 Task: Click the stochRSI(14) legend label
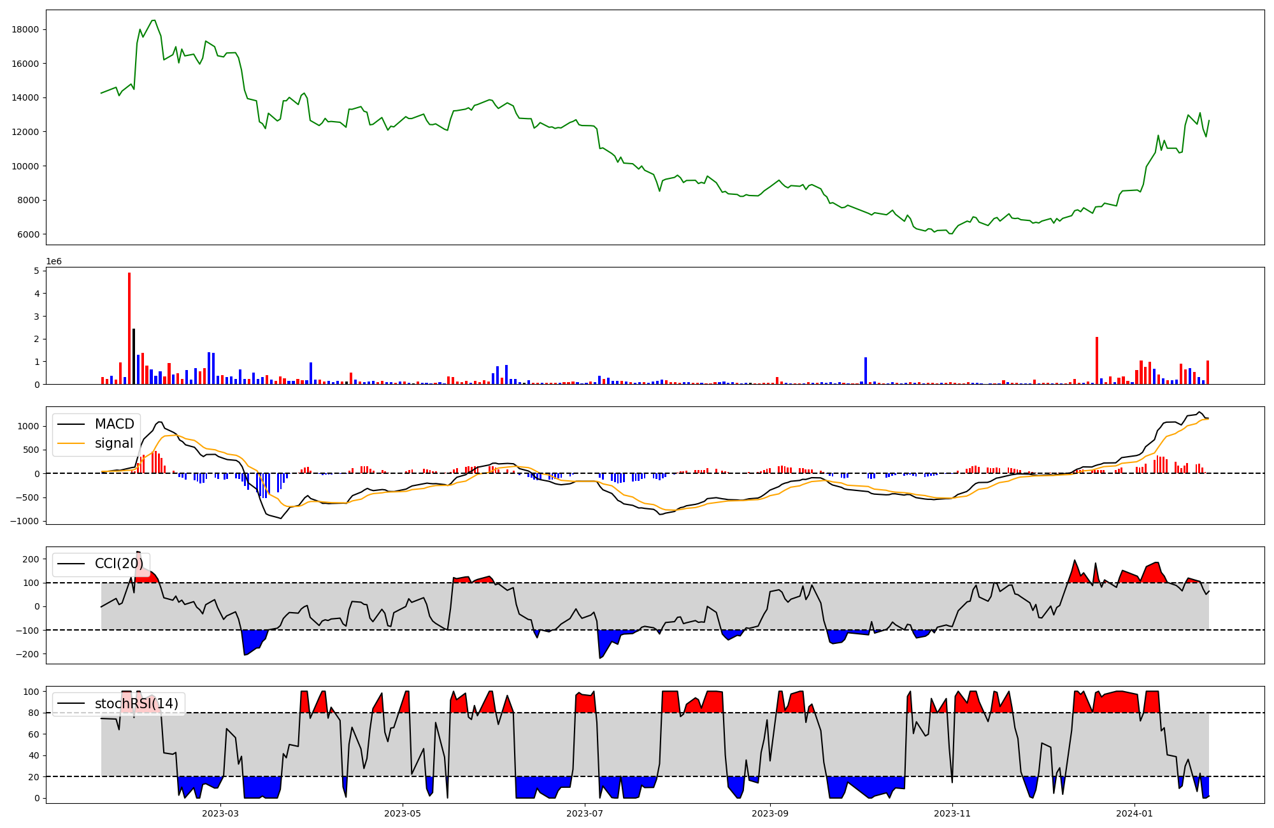(136, 704)
